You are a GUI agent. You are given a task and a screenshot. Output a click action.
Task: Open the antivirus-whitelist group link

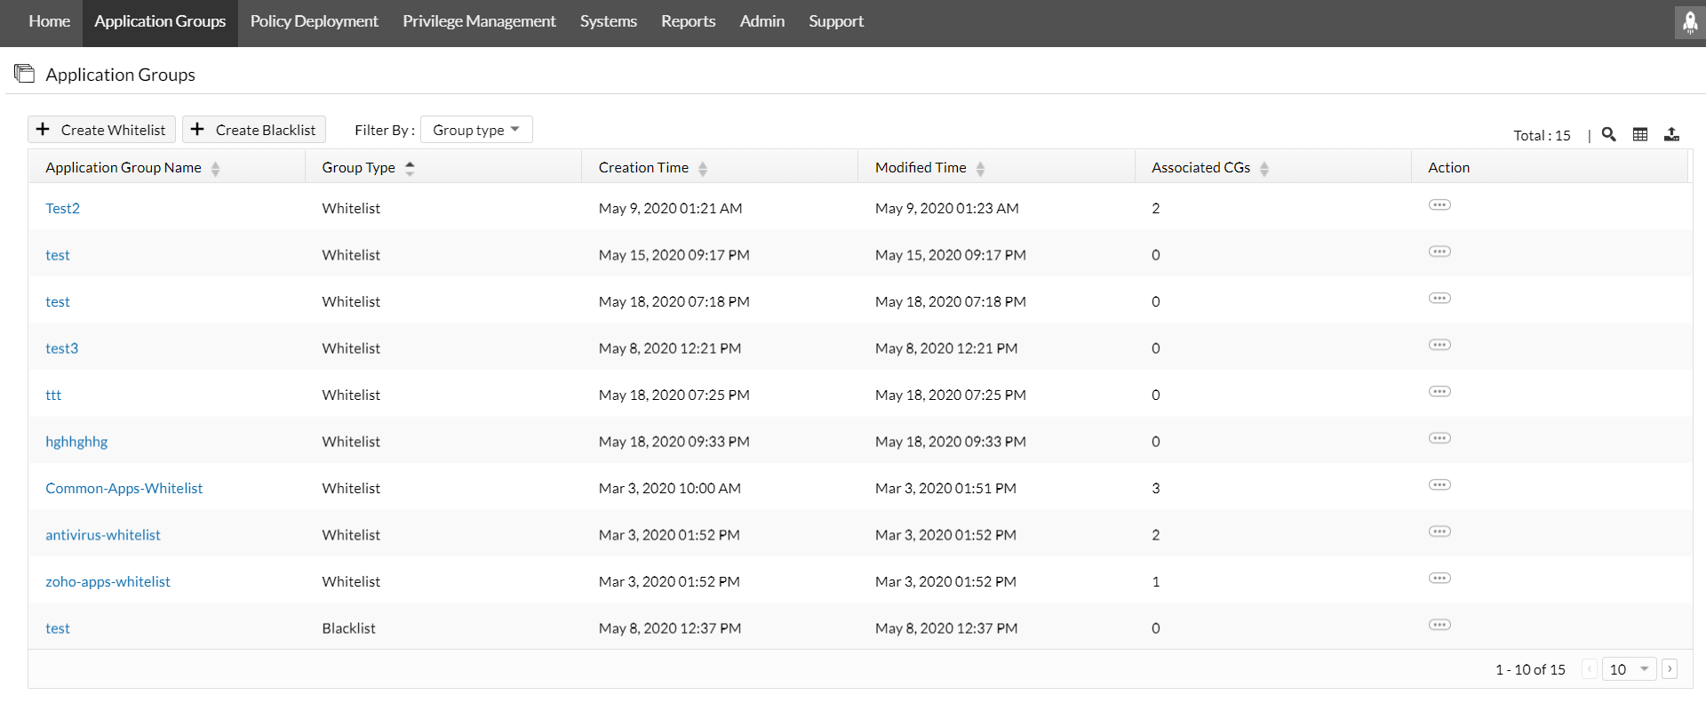coord(103,535)
